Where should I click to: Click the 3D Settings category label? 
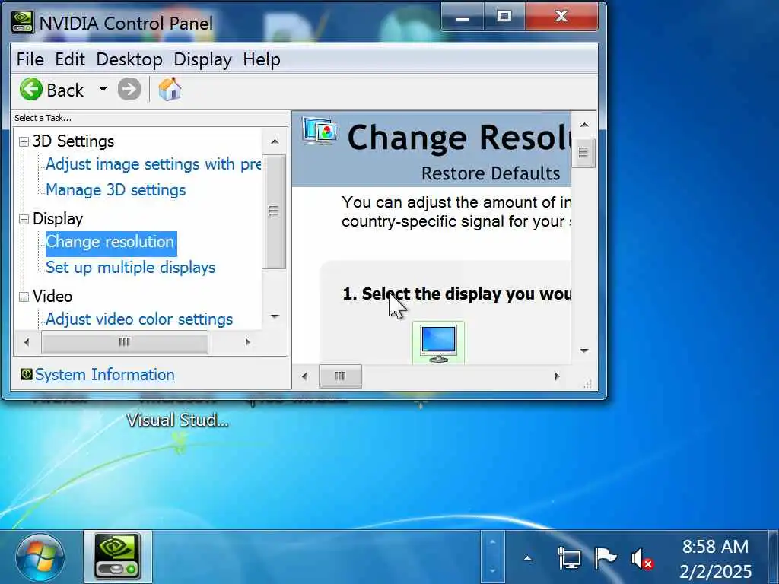[x=74, y=141]
